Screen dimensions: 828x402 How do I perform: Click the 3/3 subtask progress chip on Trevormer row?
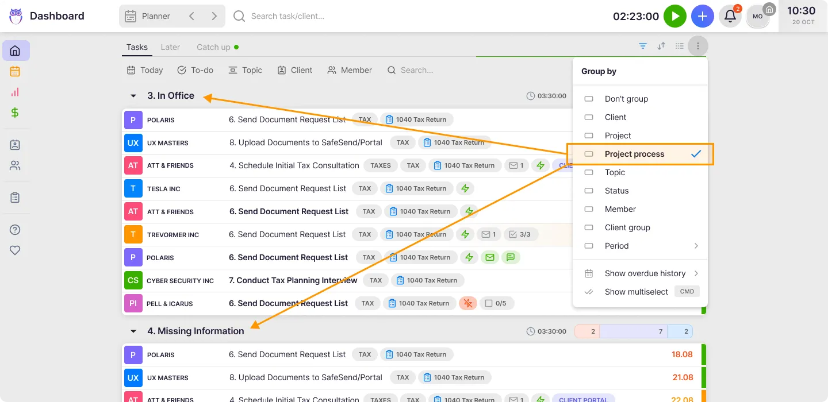(x=521, y=234)
